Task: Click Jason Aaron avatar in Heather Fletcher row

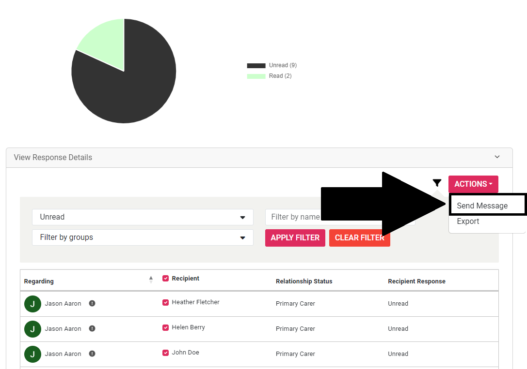Action: click(32, 304)
